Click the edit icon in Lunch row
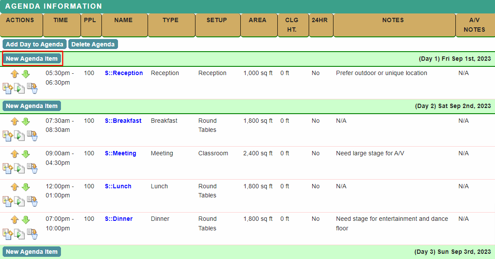Viewport: 495px width, 259px height. (x=8, y=201)
